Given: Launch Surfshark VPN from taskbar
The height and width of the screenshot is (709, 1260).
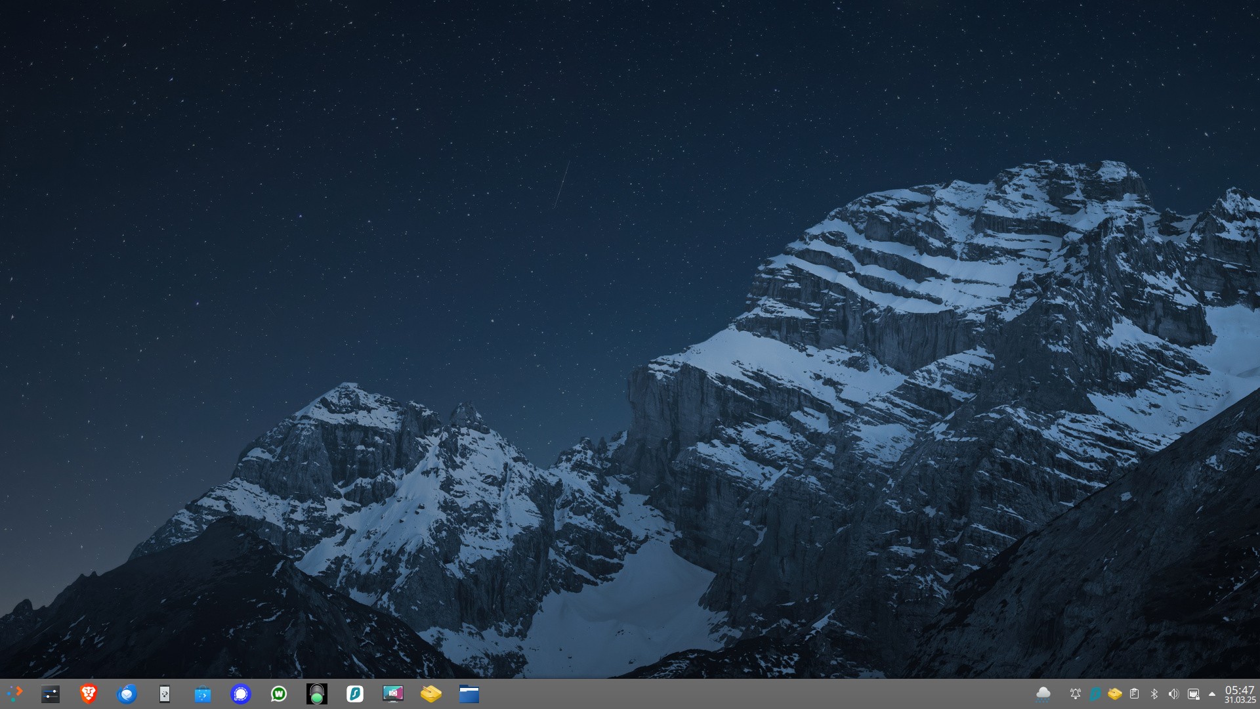Looking at the screenshot, I should point(355,694).
